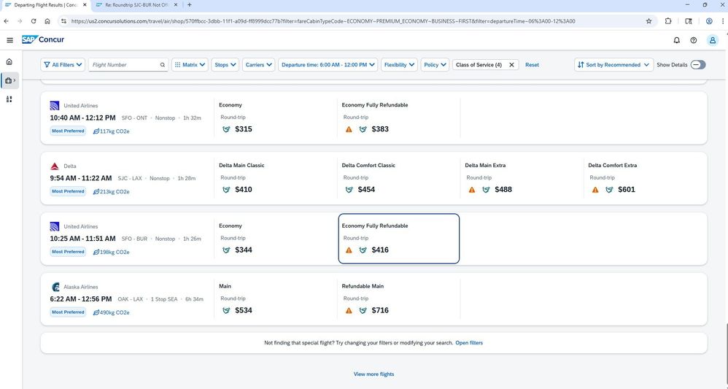Select Economy Fully Refundable $416 fare
Screen dimensions: 728x389
(x=399, y=239)
